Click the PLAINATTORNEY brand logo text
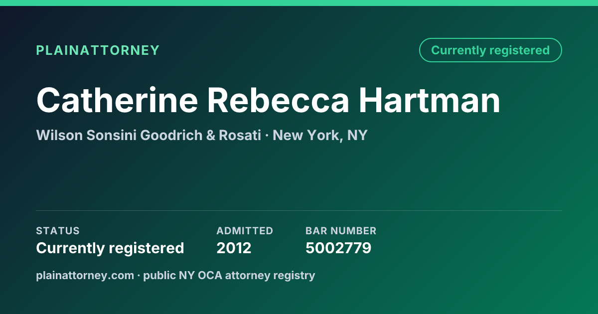Viewport: 598px width, 314px height. tap(98, 50)
